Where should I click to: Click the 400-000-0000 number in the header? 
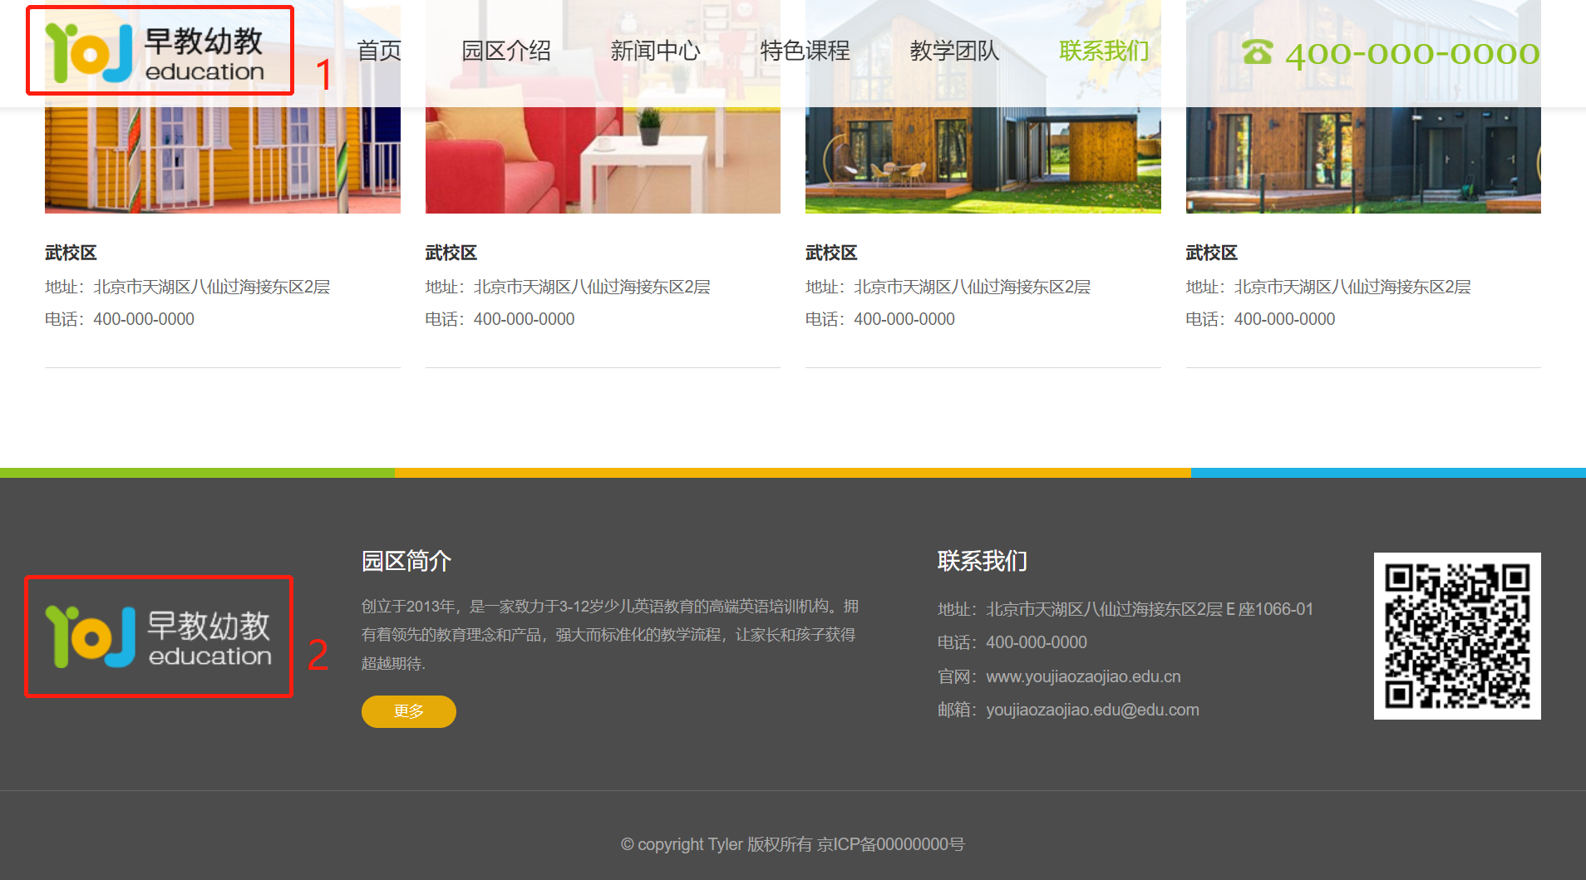pyautogui.click(x=1411, y=54)
